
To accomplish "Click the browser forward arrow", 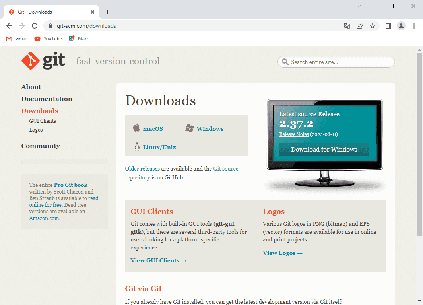I will click(22, 26).
